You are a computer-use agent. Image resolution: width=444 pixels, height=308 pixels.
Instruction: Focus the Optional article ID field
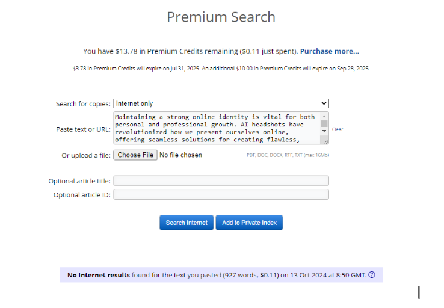click(x=221, y=194)
